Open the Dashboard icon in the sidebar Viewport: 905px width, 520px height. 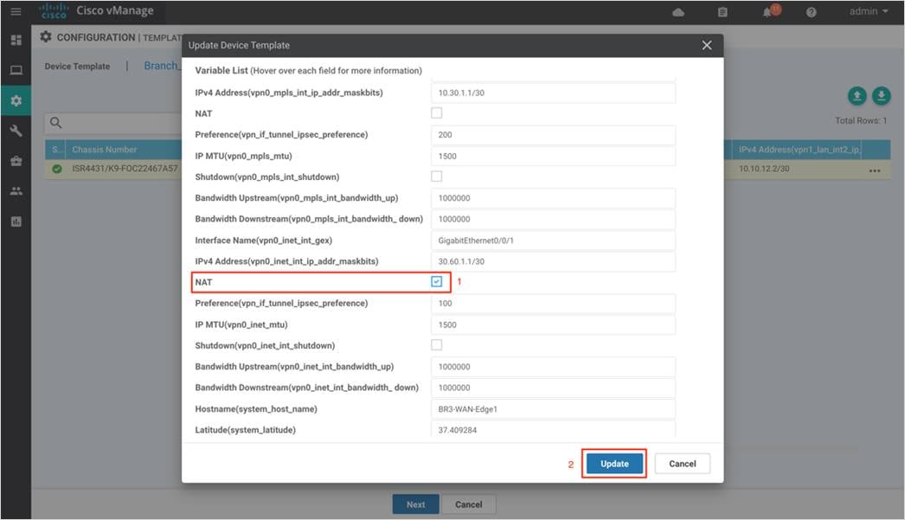tap(16, 40)
